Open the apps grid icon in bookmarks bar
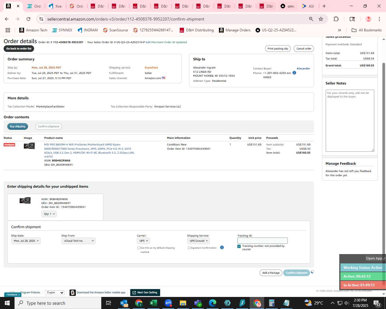The height and width of the screenshot is (309, 386). pyautogui.click(x=8, y=30)
